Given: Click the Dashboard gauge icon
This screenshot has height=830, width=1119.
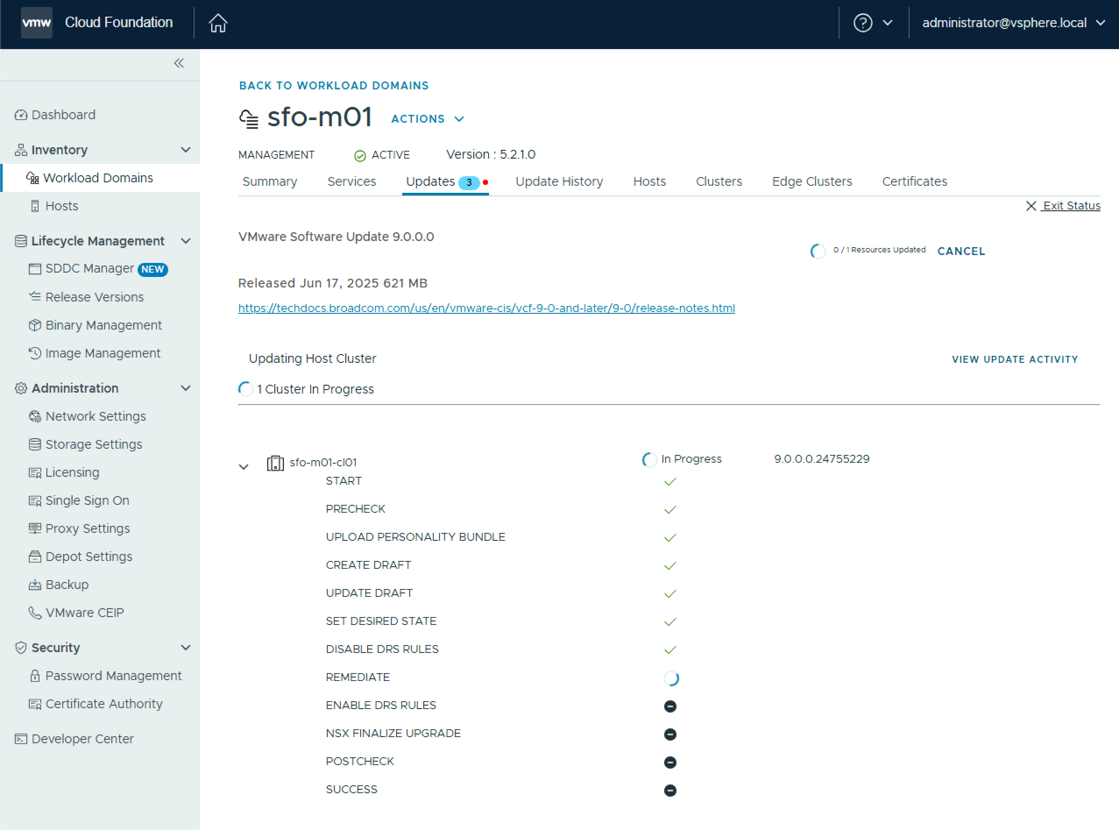Looking at the screenshot, I should coord(21,115).
